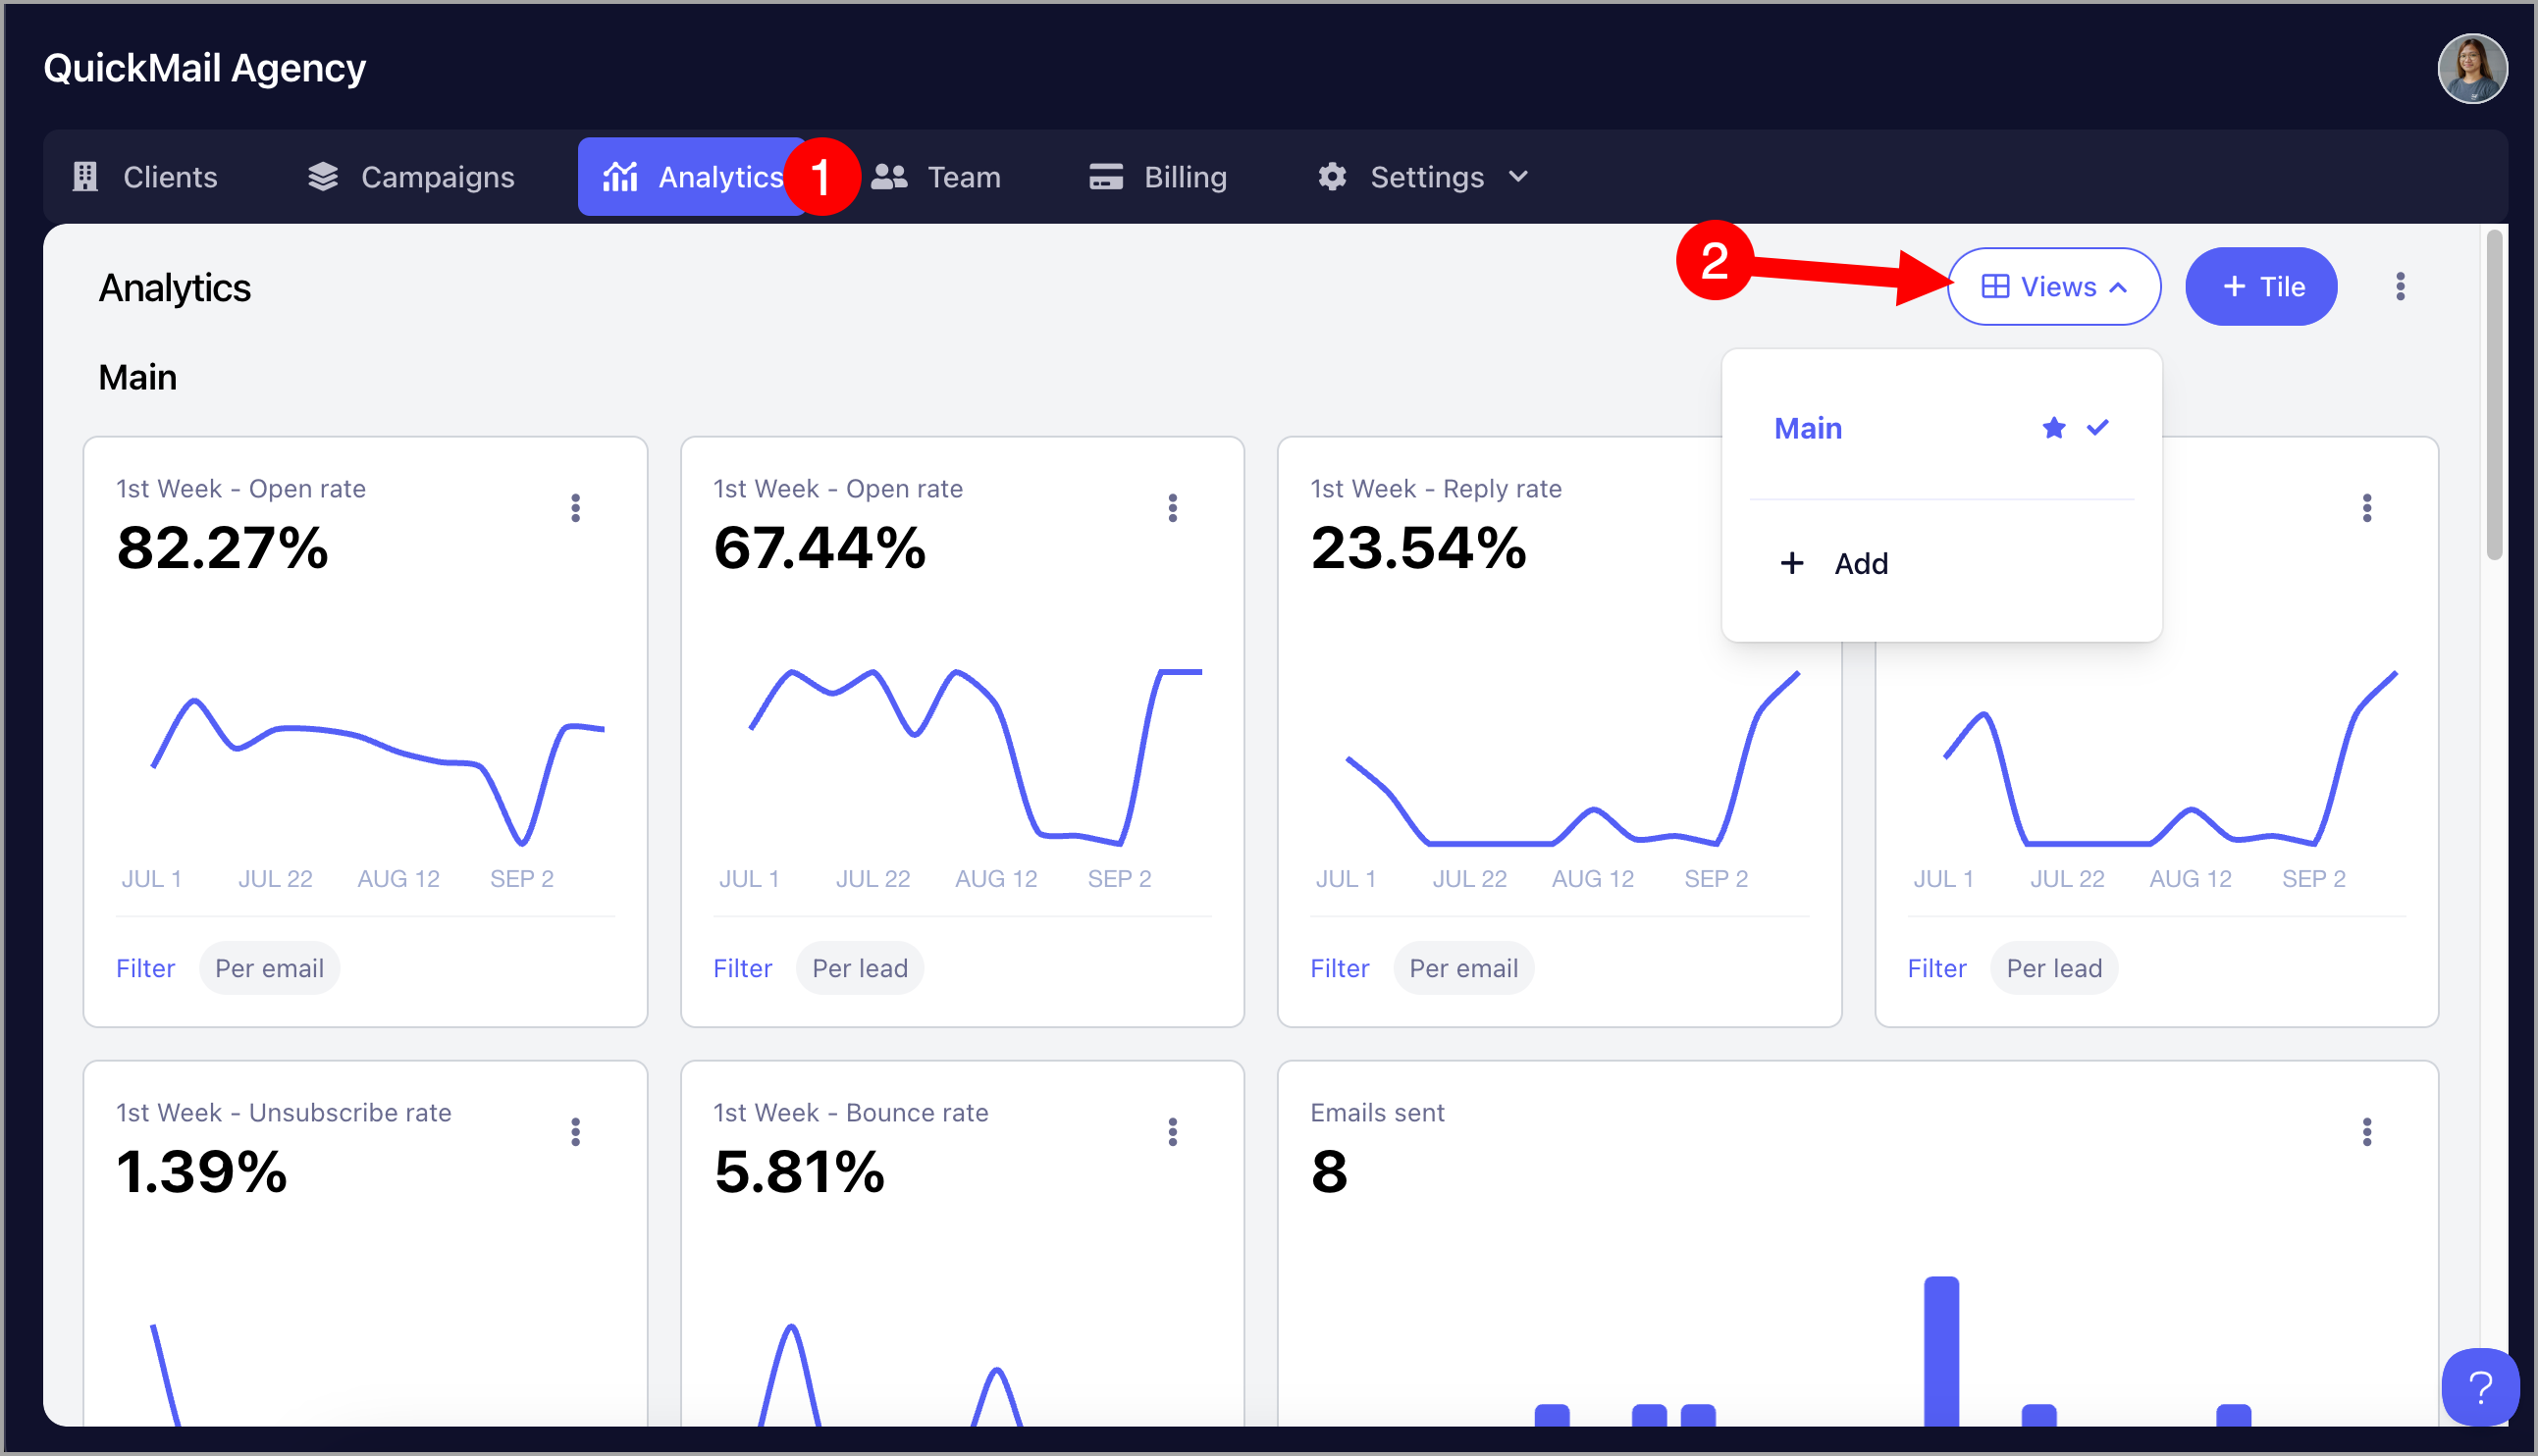Toggle Per email on the 82.27% Open rate tile
Viewport: 2538px width, 1456px height.
tap(269, 968)
